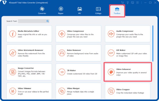
Task: Open the shopping cart purchase icon
Action: coord(123,3)
